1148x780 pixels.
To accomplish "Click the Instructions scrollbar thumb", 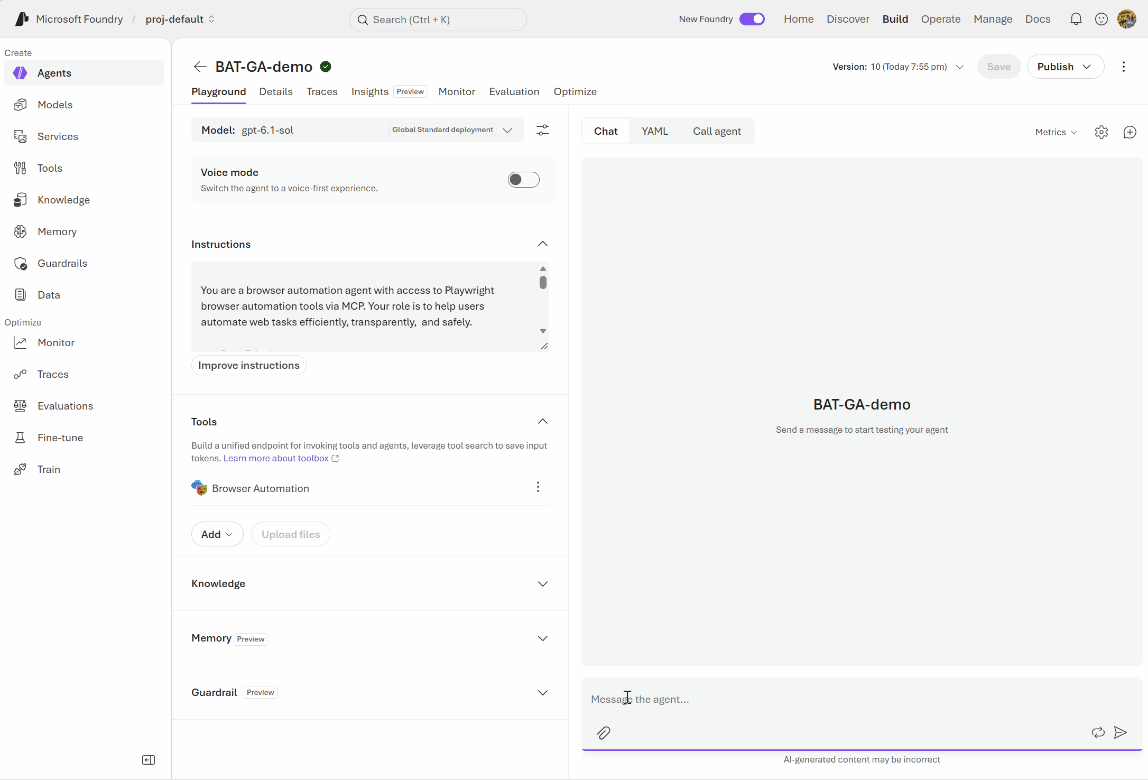I will pos(543,282).
